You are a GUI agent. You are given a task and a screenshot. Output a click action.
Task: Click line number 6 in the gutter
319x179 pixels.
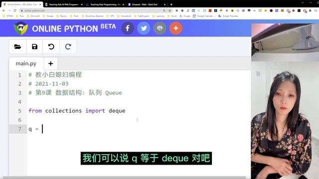(19, 120)
